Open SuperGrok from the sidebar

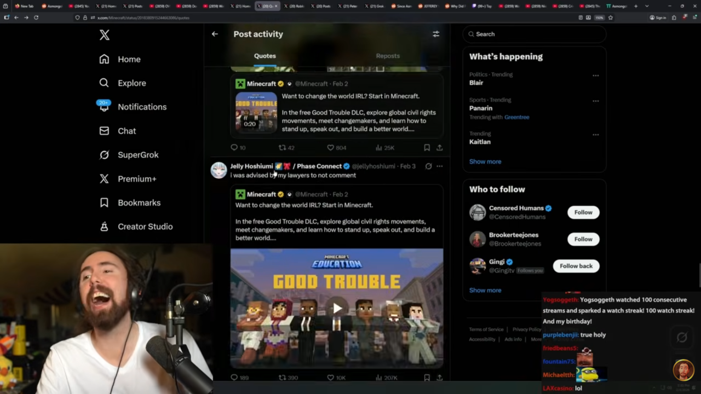(x=129, y=155)
